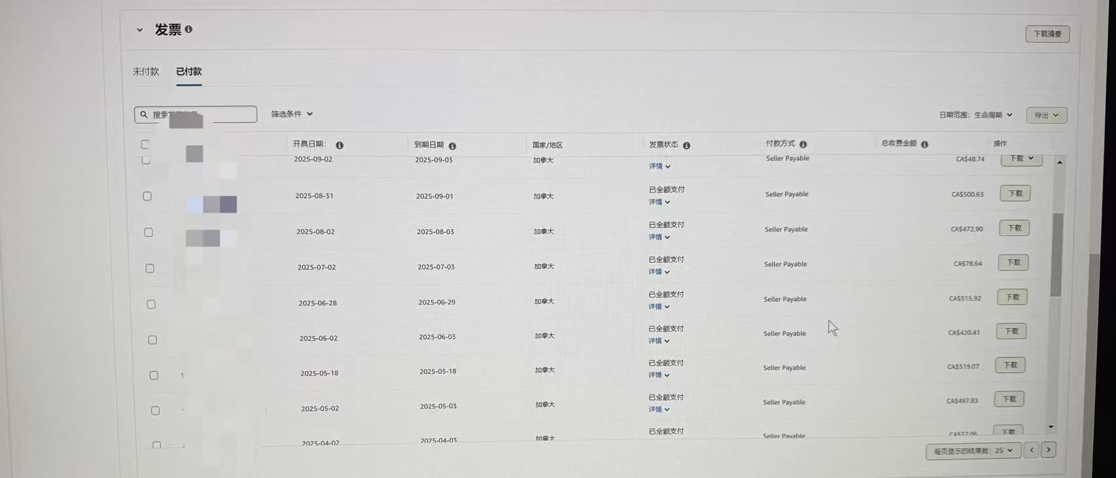The height and width of the screenshot is (478, 1116).
Task: Click the table vertical scrollbar thumb
Action: (x=1056, y=254)
